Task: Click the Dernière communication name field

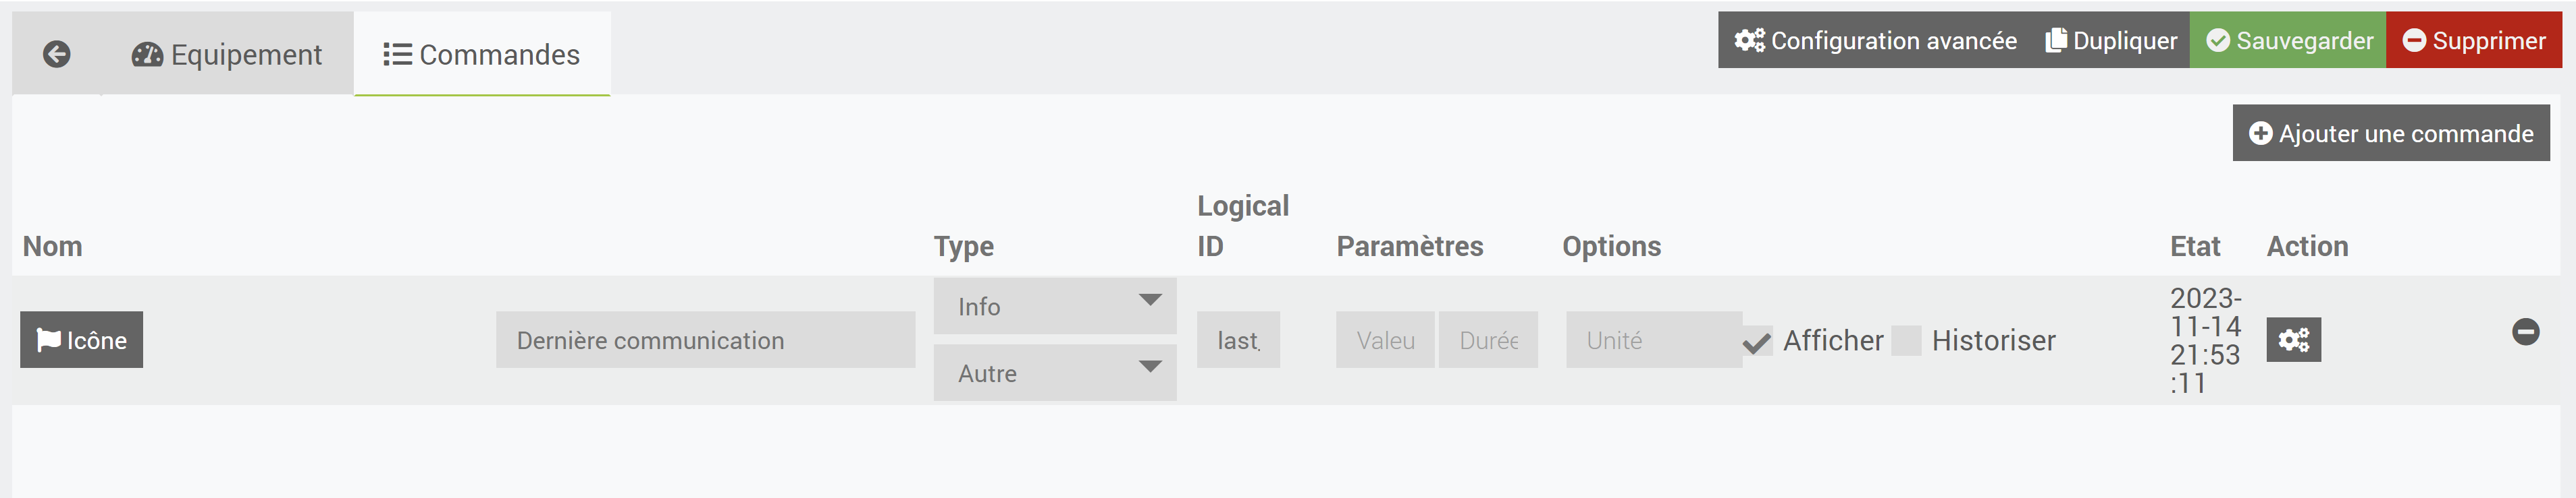Action: pos(705,340)
